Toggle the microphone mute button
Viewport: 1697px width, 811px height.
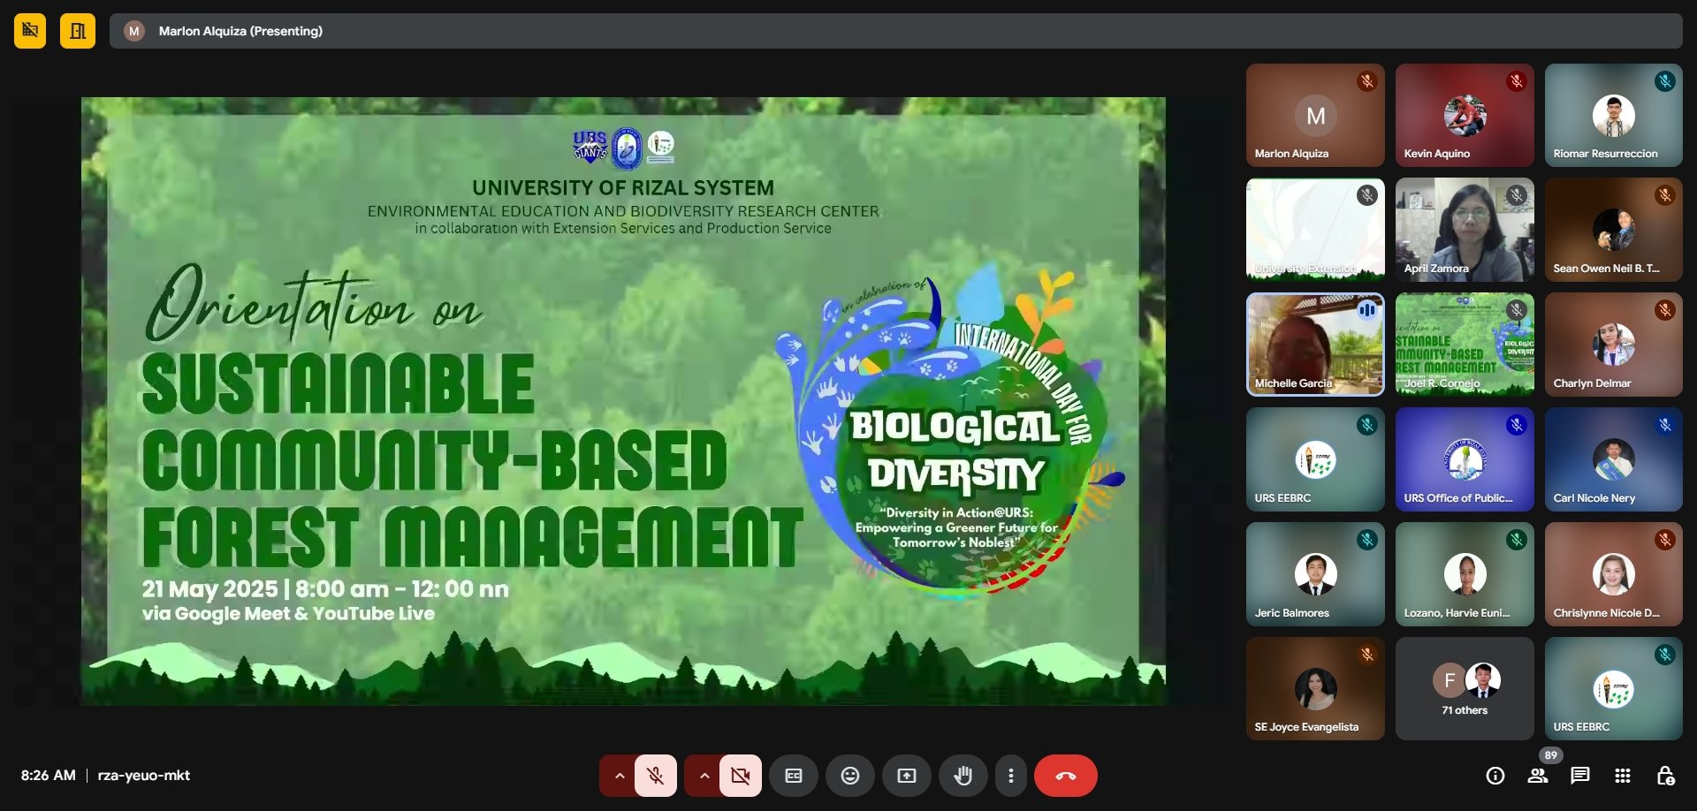[x=656, y=776]
